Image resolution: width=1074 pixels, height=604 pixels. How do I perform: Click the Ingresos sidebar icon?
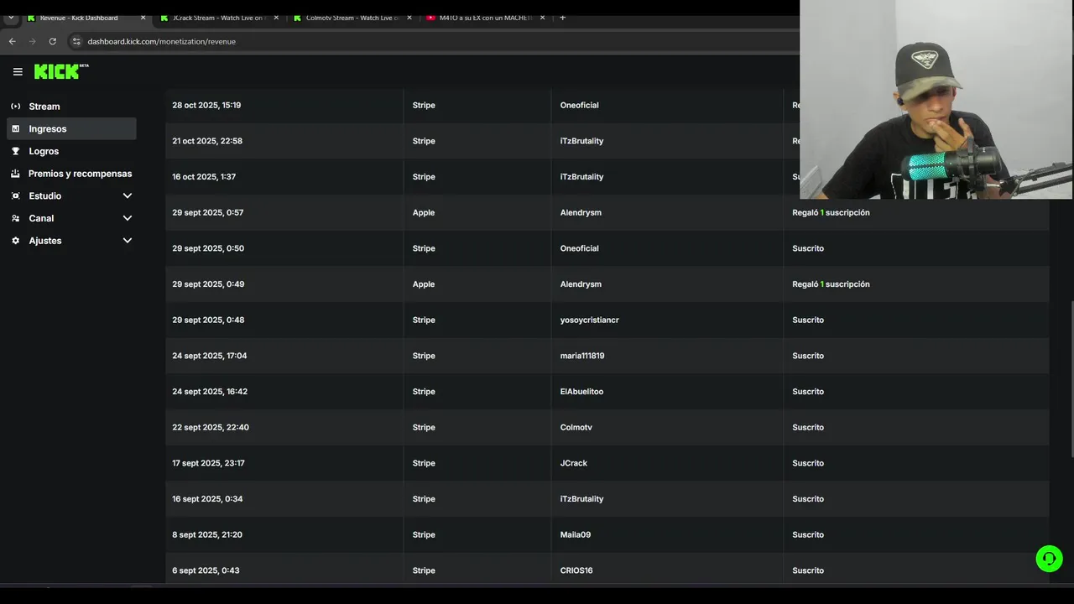[15, 128]
